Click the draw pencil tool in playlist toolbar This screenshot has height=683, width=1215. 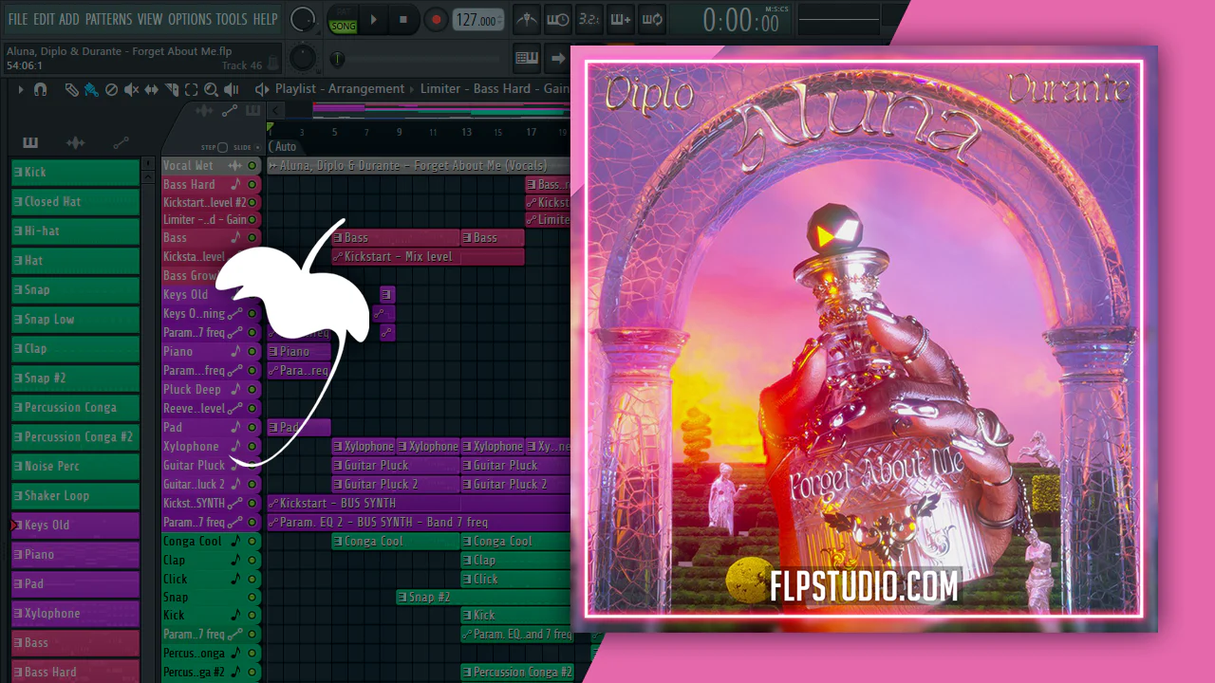(x=71, y=89)
